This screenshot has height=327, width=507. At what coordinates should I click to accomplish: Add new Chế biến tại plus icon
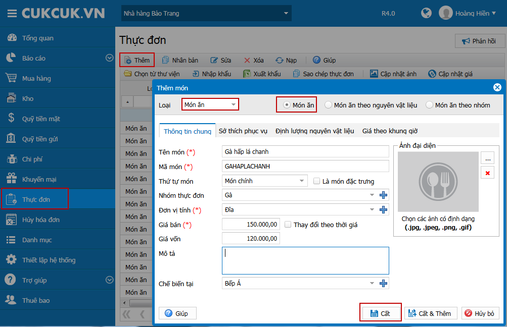point(383,283)
